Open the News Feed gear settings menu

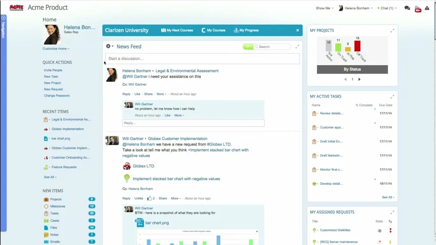(109, 46)
